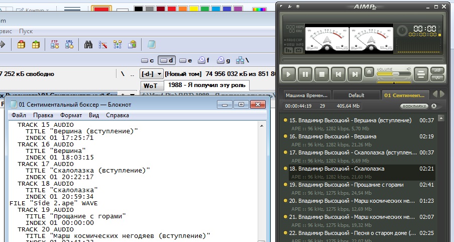
Task: Start playback with AIMP Play button
Action: coord(288,74)
